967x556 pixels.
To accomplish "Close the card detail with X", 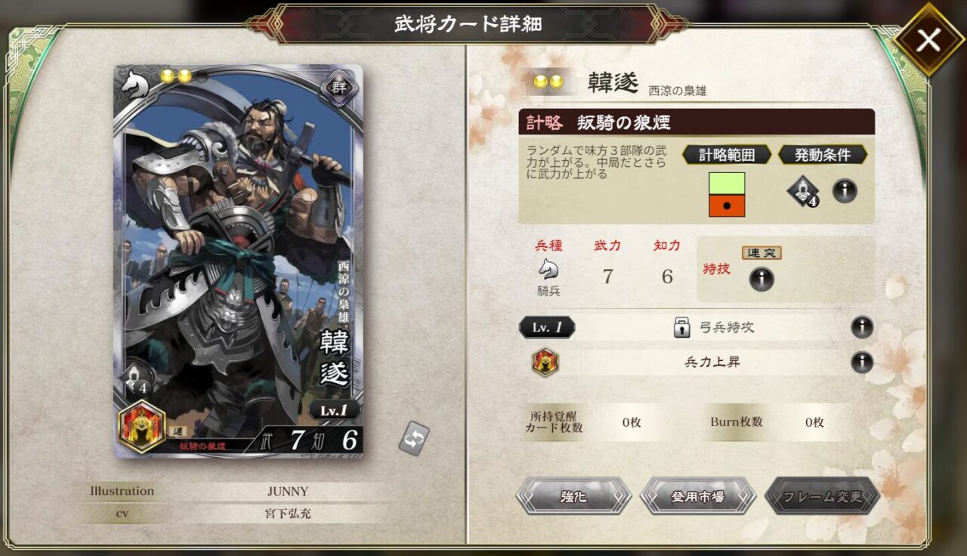I will point(928,40).
